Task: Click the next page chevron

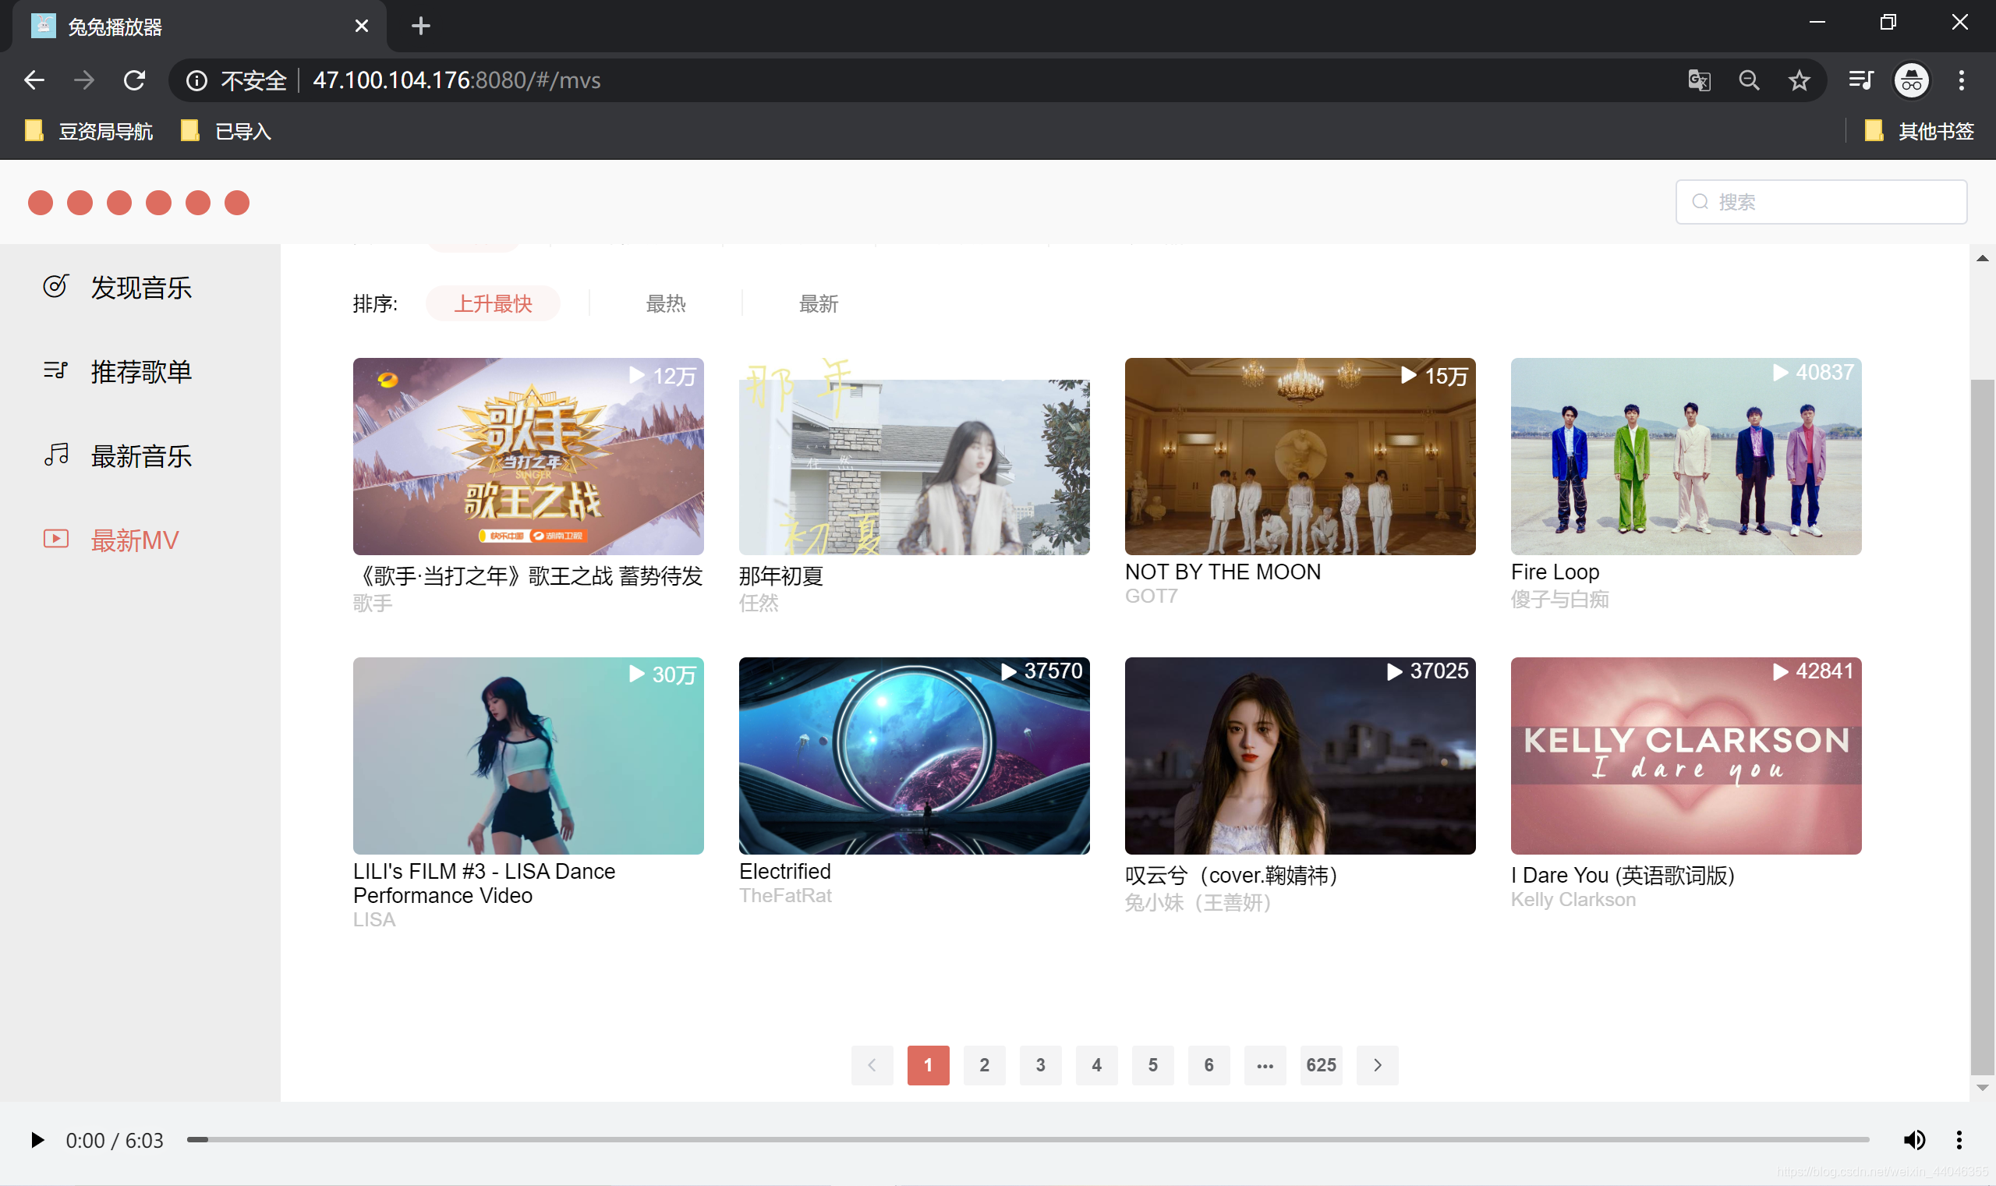Action: pos(1378,1064)
